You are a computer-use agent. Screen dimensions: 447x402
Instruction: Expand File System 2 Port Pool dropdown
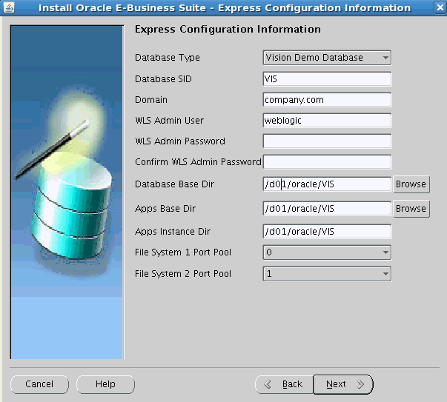tap(327, 274)
